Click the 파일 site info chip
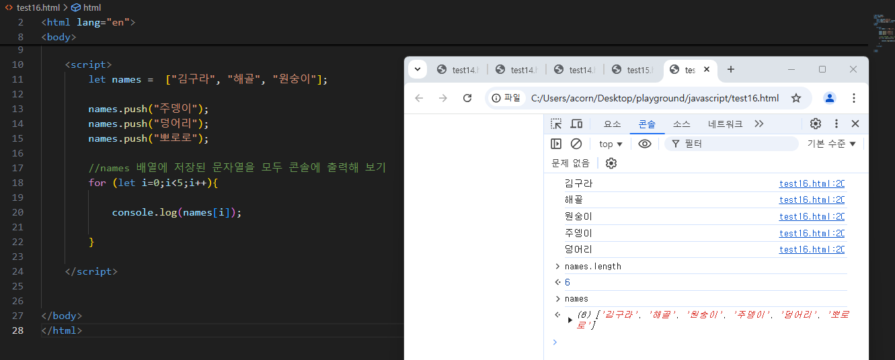895x360 pixels. coord(506,98)
